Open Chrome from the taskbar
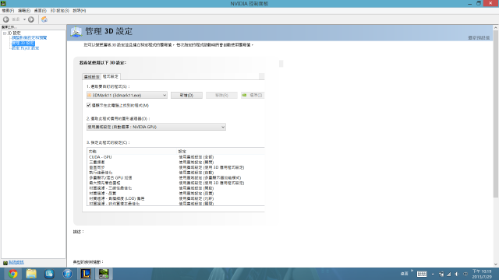 click(12, 274)
